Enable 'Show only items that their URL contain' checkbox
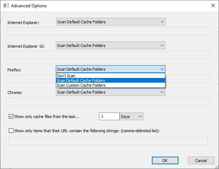 click(x=11, y=130)
